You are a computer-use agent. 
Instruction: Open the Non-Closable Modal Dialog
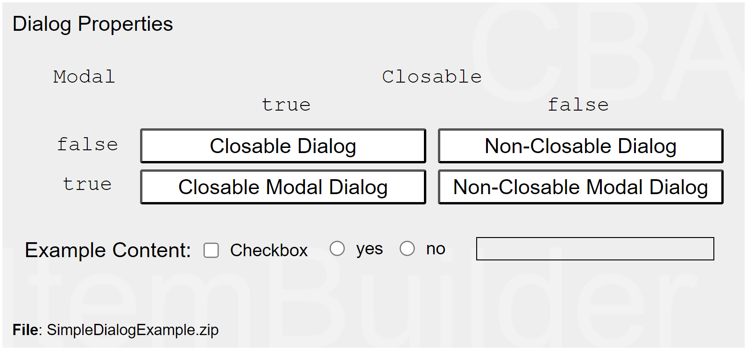580,187
